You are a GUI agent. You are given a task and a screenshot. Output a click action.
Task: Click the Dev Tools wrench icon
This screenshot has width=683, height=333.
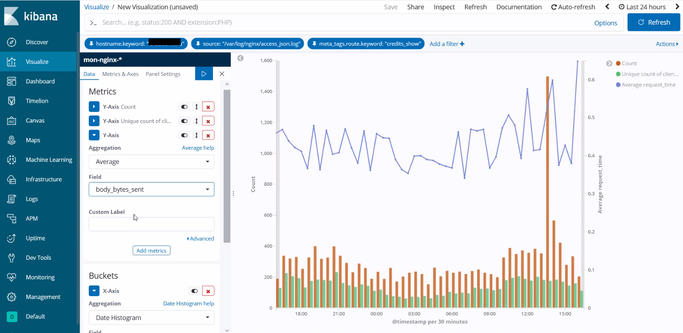point(12,258)
